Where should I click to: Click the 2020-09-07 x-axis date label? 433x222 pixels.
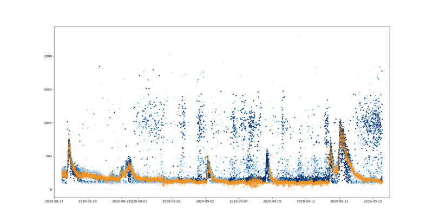(x=239, y=201)
